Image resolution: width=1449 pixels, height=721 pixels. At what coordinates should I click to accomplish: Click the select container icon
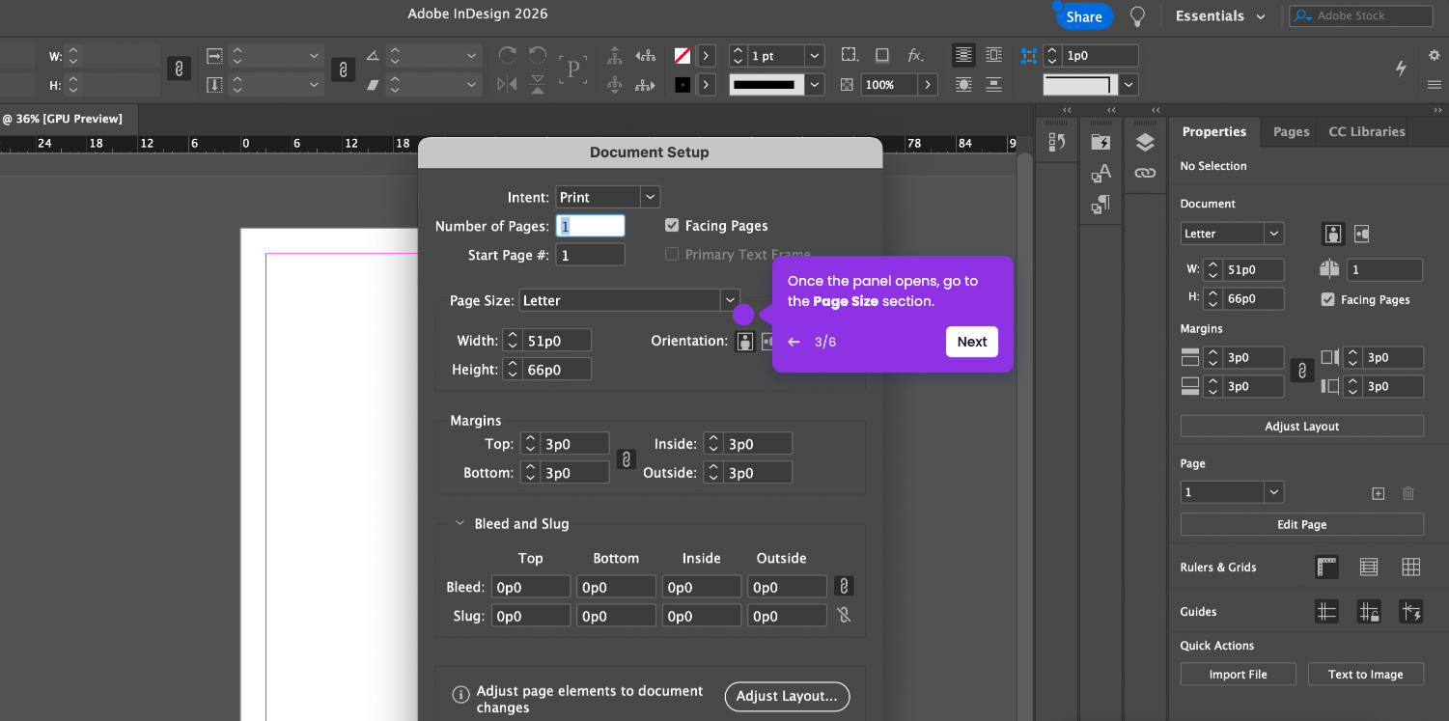tap(615, 56)
